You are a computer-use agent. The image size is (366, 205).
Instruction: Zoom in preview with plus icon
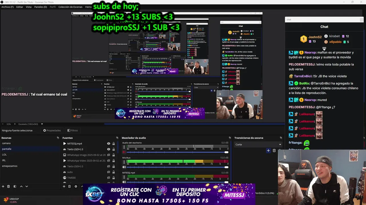(x=15, y=124)
